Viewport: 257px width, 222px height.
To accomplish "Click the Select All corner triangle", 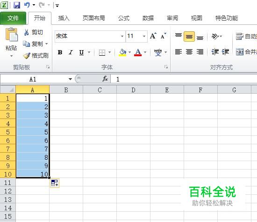I will pyautogui.click(x=8, y=90).
